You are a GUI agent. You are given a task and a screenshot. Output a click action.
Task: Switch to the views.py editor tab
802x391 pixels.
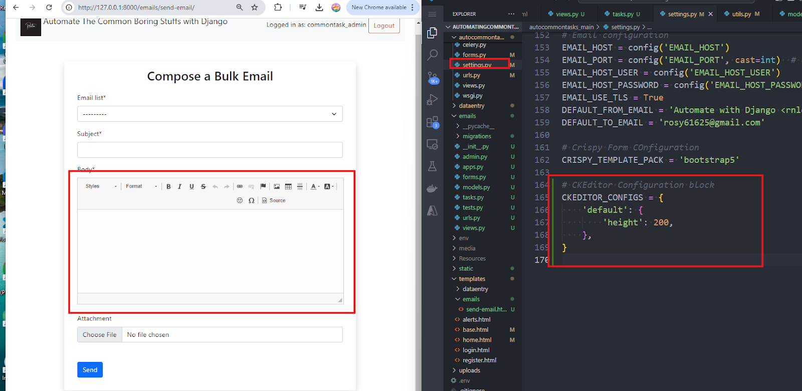point(567,14)
